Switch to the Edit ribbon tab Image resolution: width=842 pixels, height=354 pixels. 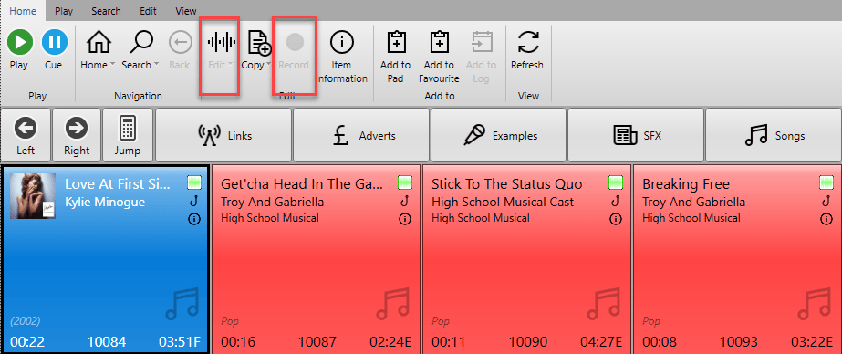pyautogui.click(x=148, y=11)
